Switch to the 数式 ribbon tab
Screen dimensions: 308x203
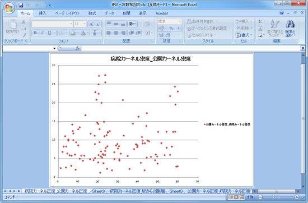(x=92, y=13)
